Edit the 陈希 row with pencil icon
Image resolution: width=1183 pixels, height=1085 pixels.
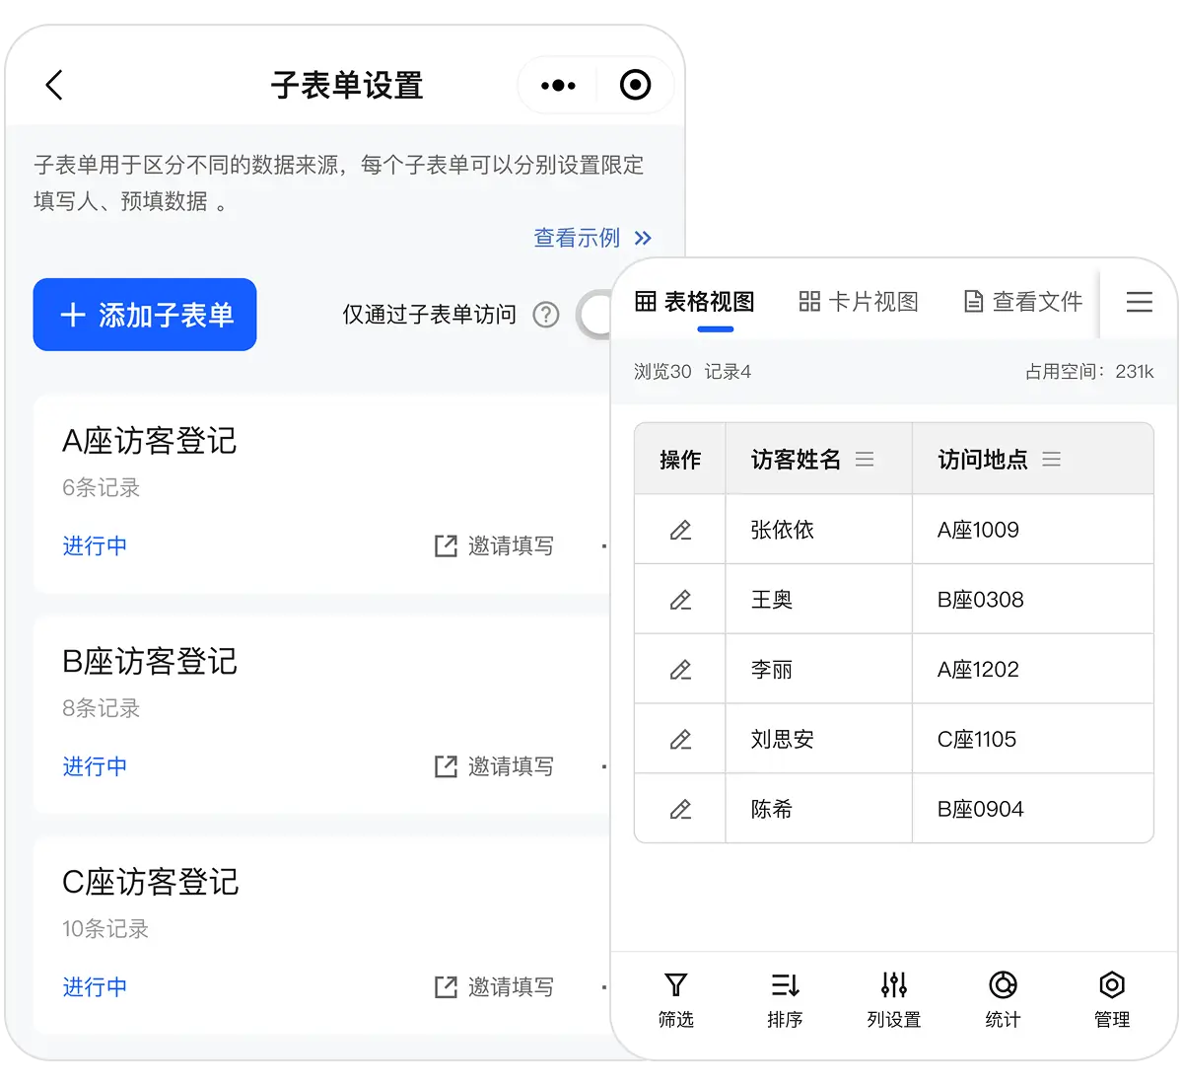coord(680,809)
